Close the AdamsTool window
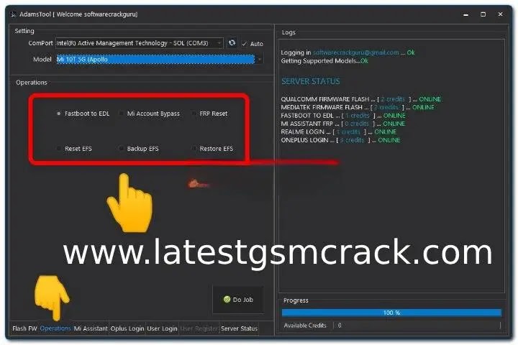This screenshot has height=345, width=518. tap(500, 14)
